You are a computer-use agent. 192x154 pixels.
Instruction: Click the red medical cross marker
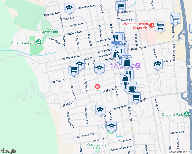tap(98, 87)
